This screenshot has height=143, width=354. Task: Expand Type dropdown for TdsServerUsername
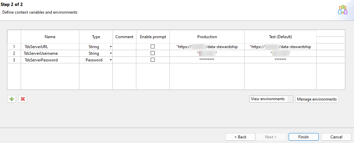coord(110,53)
